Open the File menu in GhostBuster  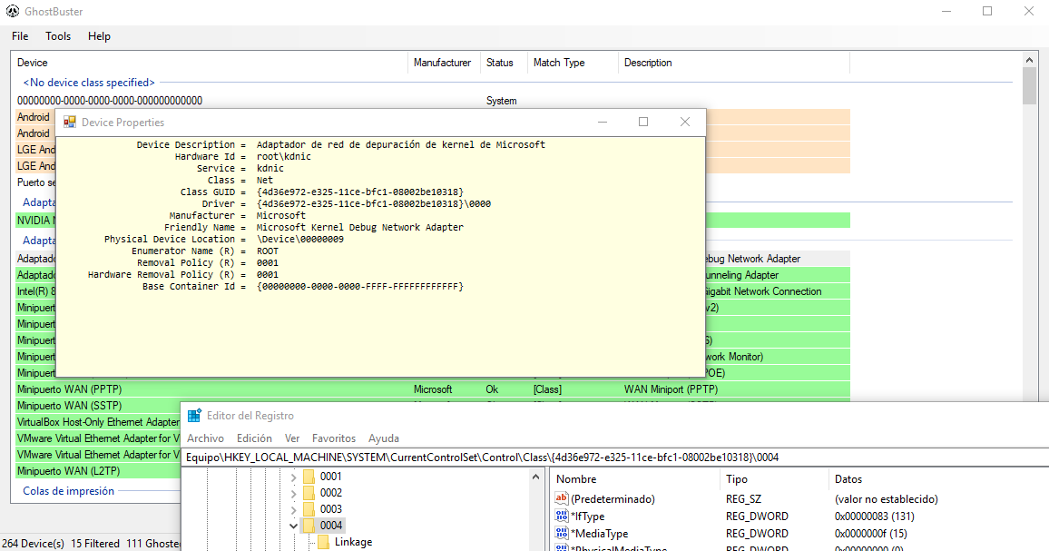tap(20, 36)
